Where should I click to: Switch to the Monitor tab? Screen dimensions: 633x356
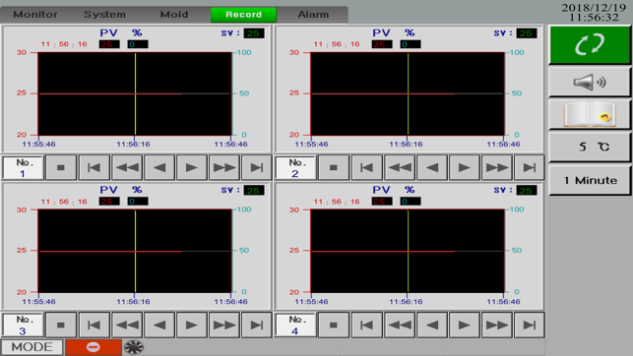coord(35,15)
